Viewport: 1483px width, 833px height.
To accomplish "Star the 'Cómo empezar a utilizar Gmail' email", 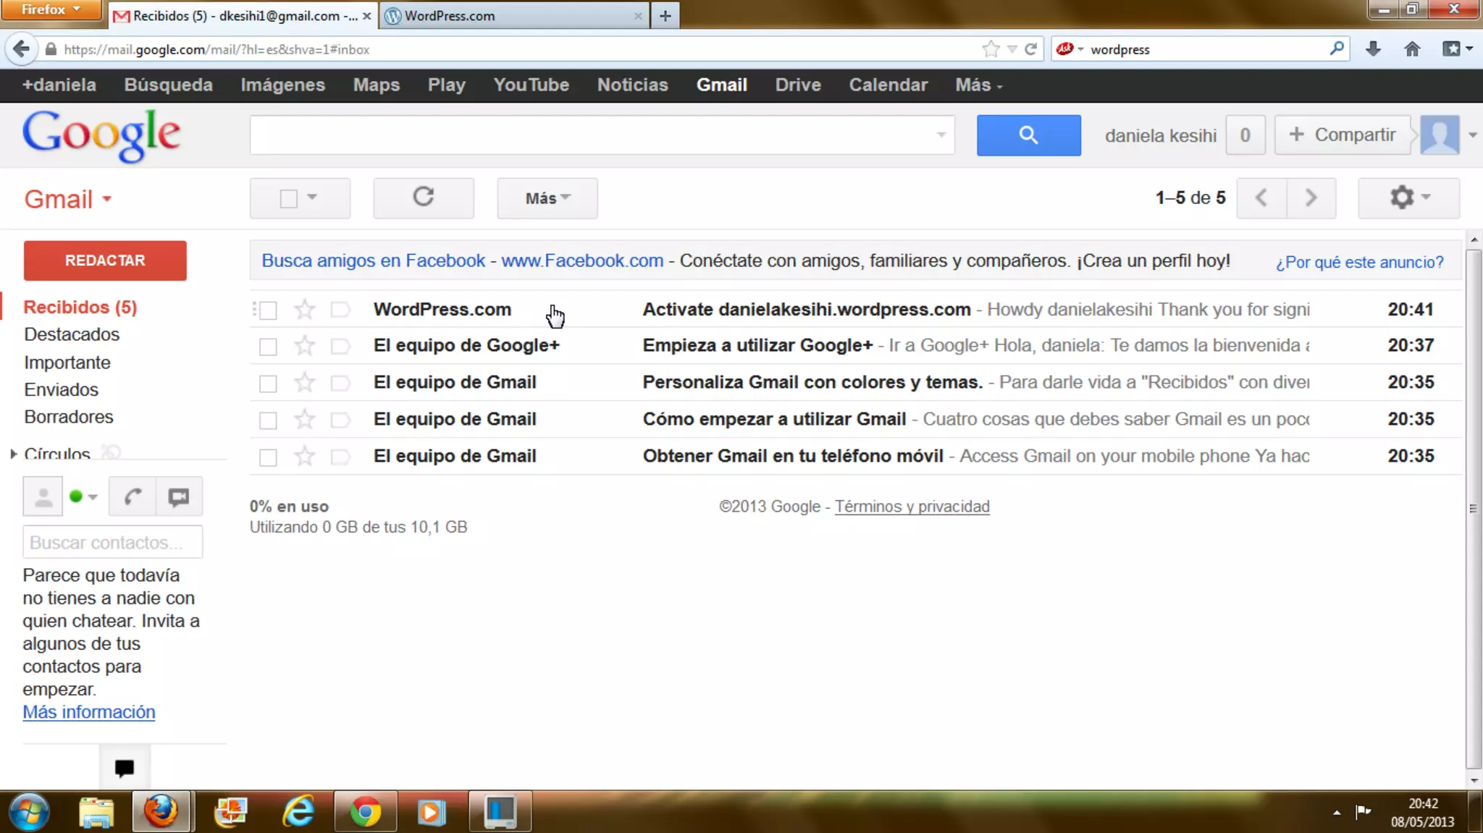I will click(305, 419).
